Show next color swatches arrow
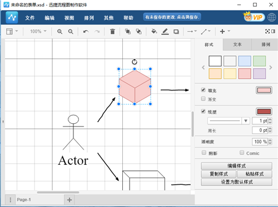The image size is (278, 207). click(x=271, y=67)
